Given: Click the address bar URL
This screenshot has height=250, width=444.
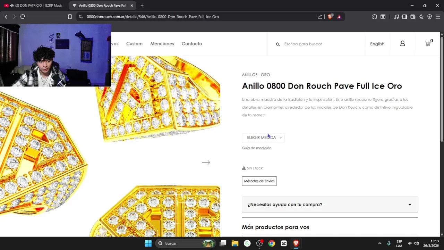Looking at the screenshot, I should click(153, 17).
